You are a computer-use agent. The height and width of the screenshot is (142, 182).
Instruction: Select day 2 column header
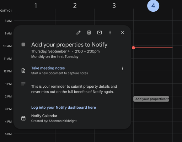pyautogui.click(x=75, y=6)
